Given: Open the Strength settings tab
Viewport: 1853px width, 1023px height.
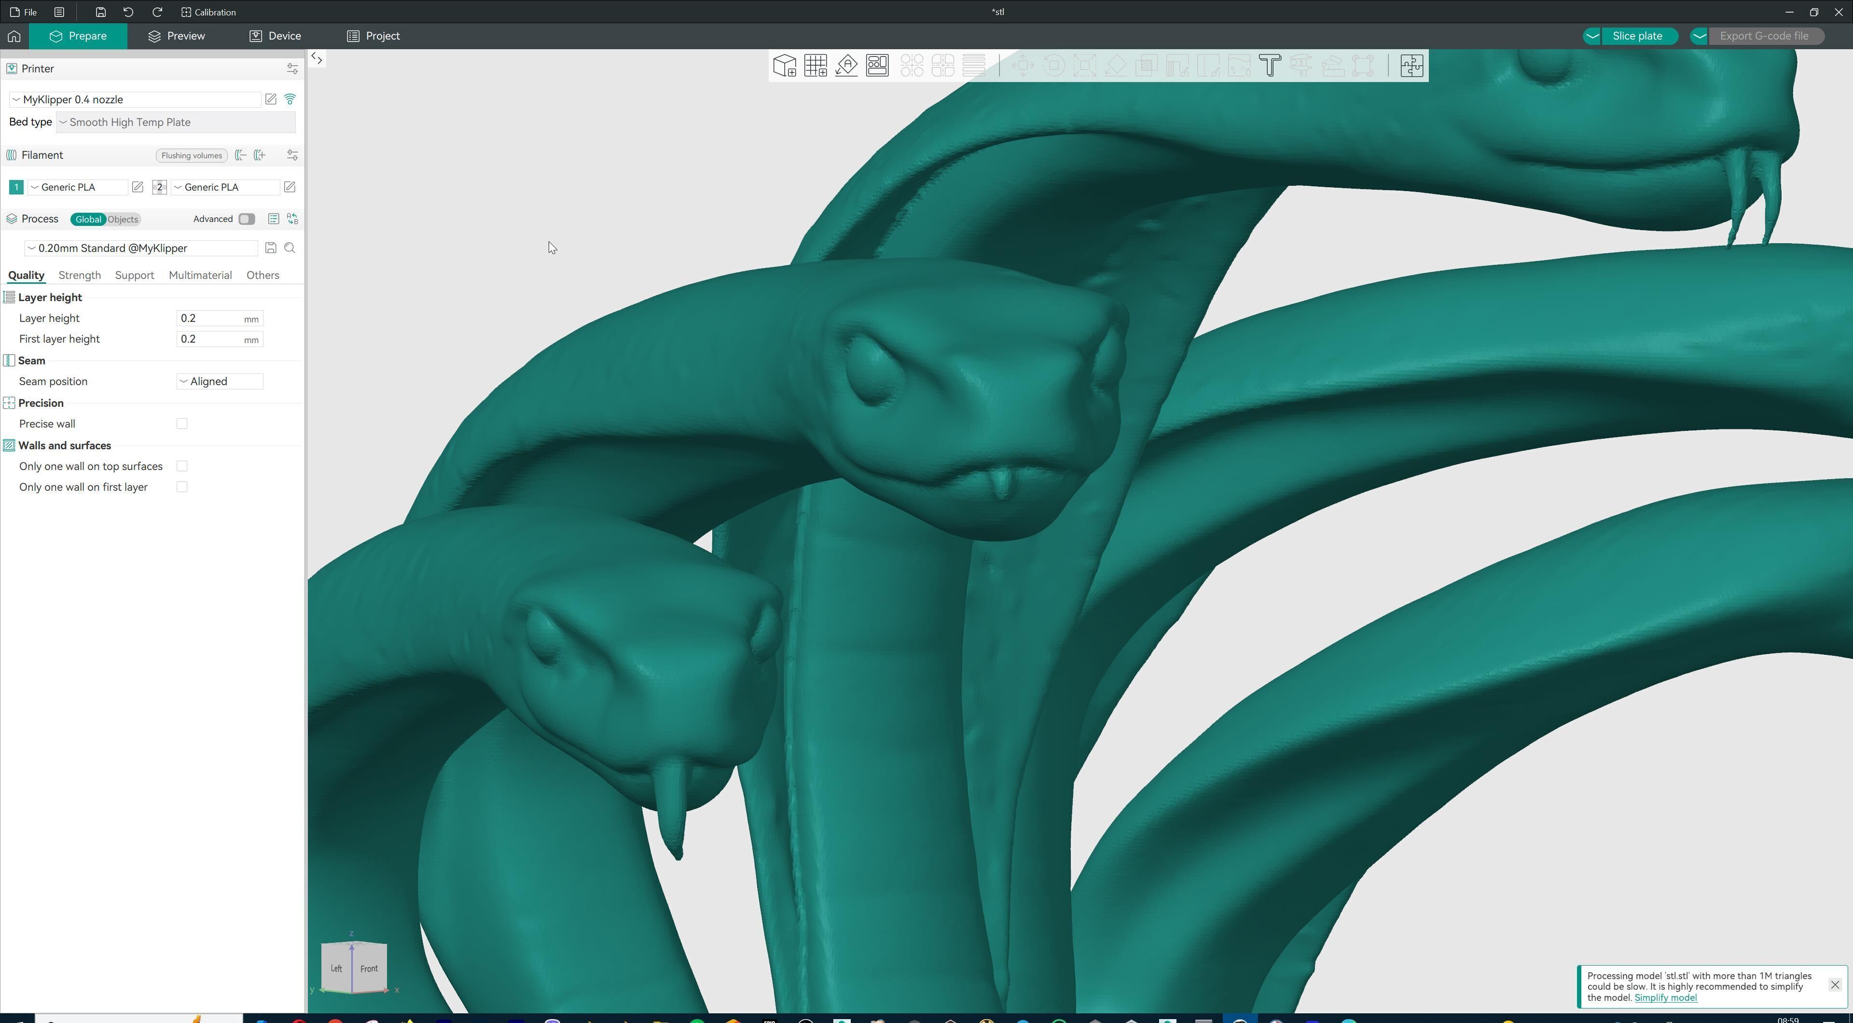Looking at the screenshot, I should [x=79, y=276].
